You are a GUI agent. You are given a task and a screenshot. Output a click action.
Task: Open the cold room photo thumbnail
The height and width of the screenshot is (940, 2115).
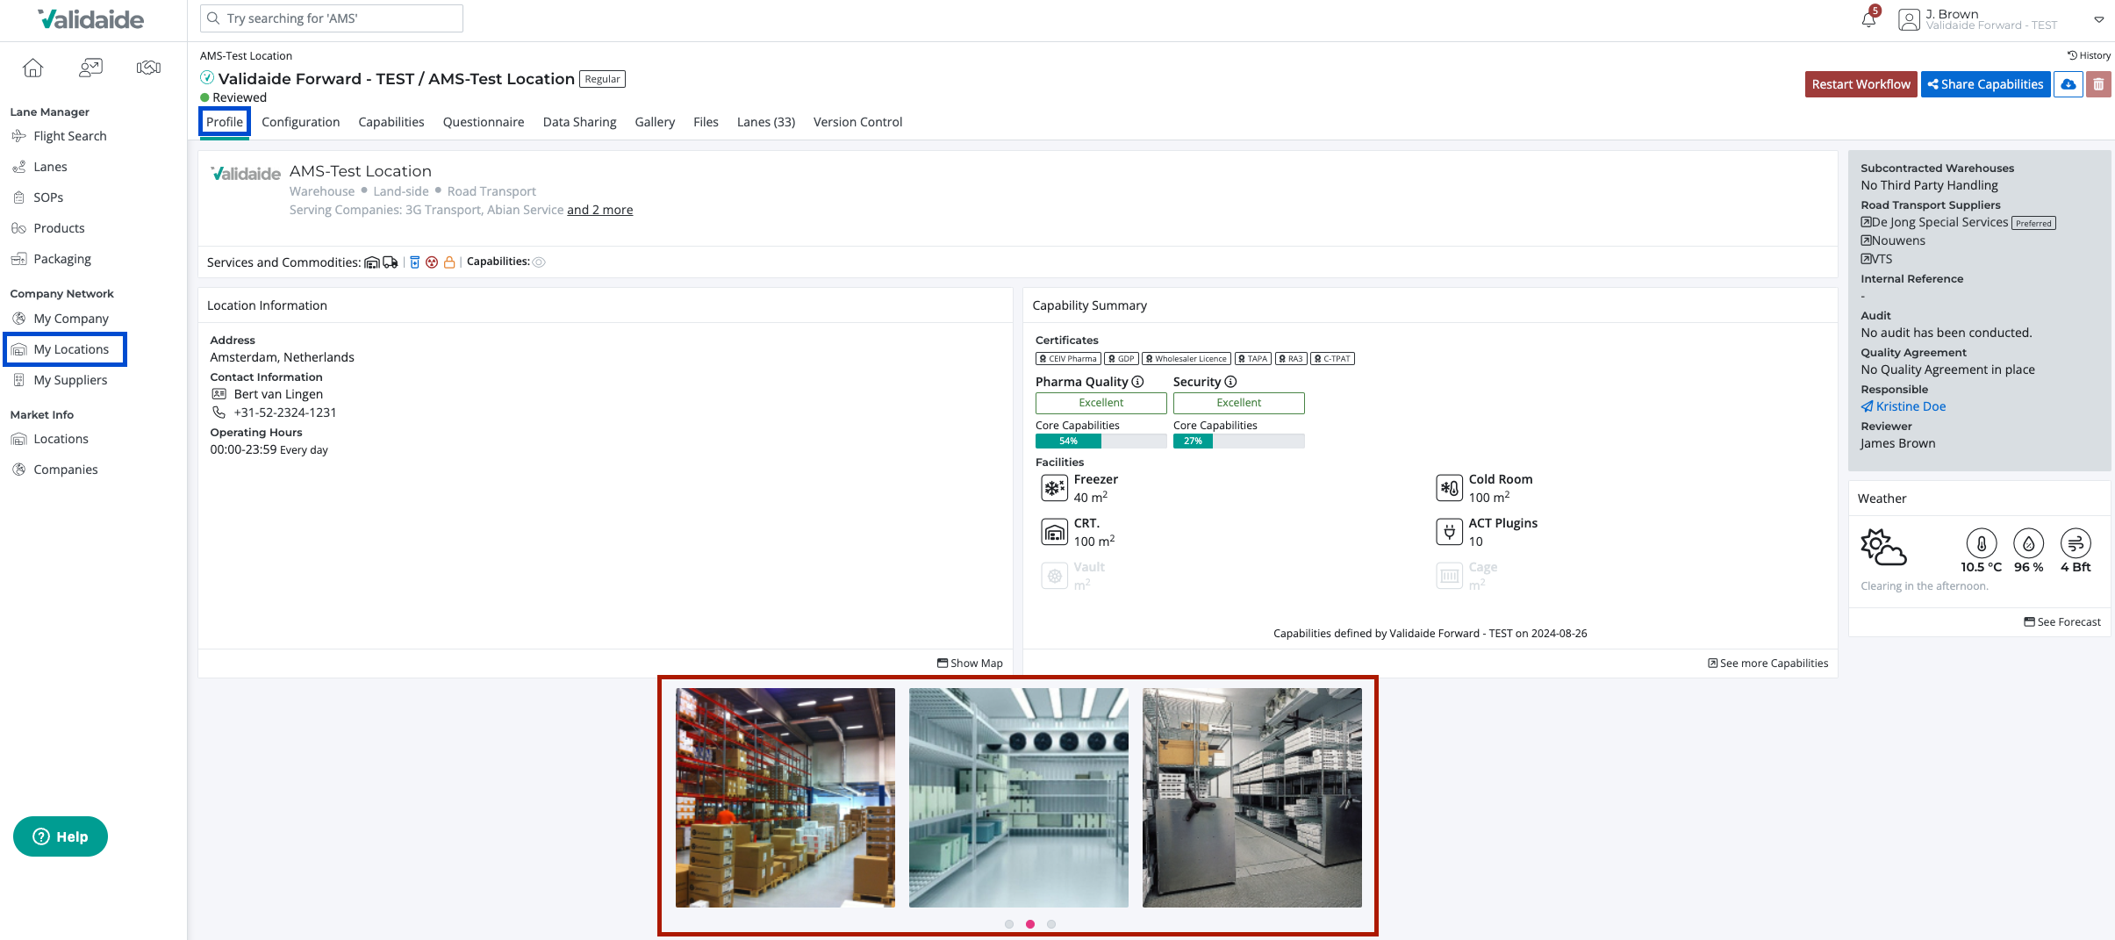[1019, 798]
